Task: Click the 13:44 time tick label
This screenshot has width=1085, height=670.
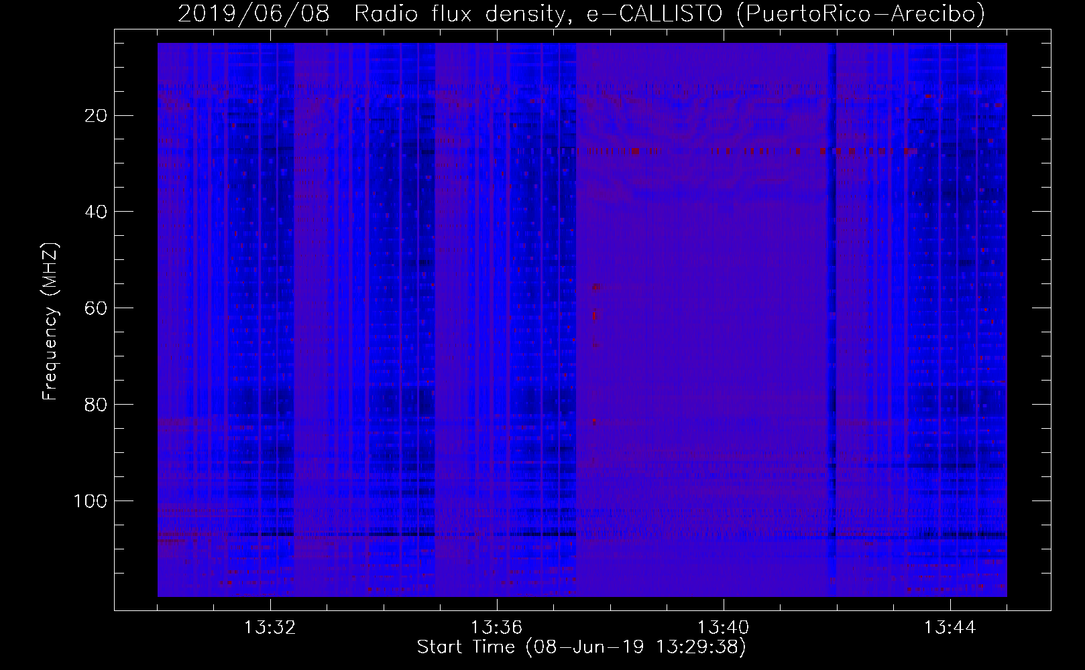Action: 950,628
